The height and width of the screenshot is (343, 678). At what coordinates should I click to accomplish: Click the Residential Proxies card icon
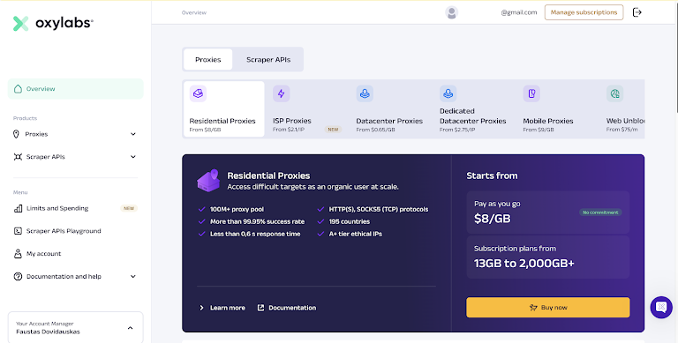coord(198,93)
